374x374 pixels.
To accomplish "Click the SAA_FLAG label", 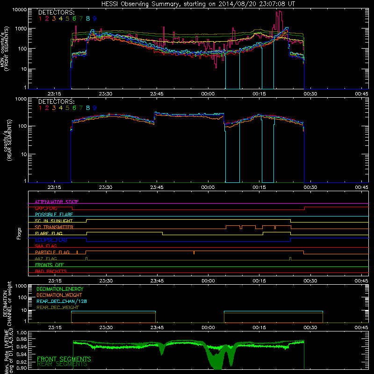I will [x=46, y=246].
